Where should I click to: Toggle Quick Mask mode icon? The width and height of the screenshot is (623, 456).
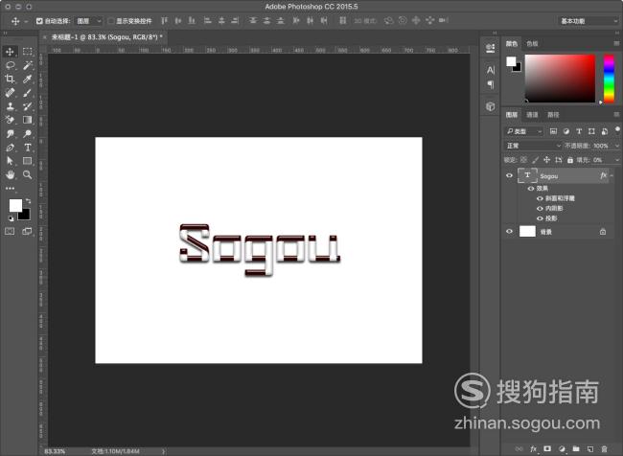(10, 231)
